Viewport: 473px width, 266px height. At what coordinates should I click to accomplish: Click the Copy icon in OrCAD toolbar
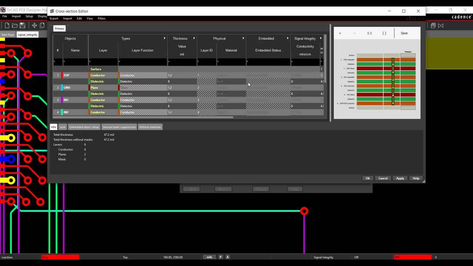[42, 25]
